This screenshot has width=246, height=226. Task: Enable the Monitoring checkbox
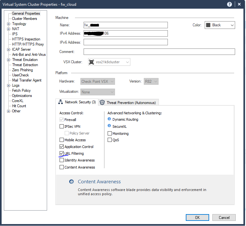click(110, 133)
